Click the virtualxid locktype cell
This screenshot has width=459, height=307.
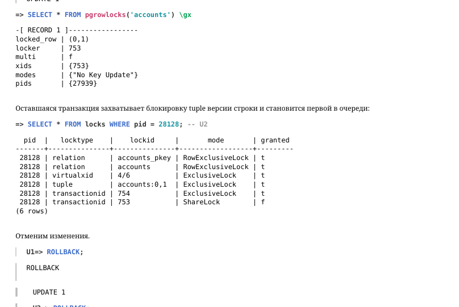[x=73, y=175]
